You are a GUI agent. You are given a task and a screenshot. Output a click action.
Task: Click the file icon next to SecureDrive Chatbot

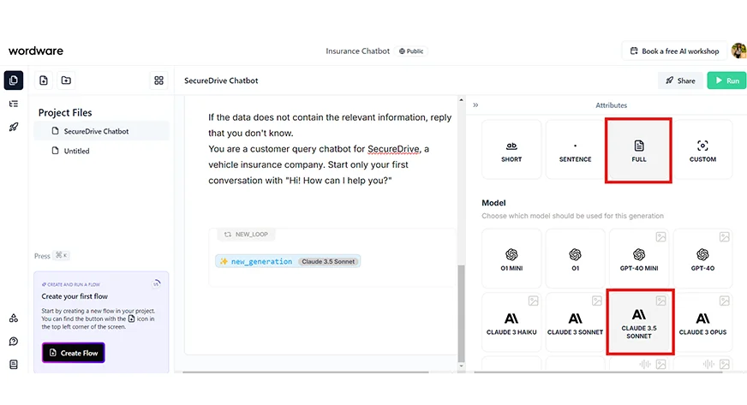pyautogui.click(x=56, y=130)
